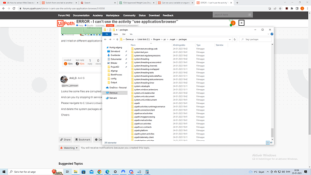311x175 pixels.
Task: Click the 'Søg i packages' search box
Action: click(x=255, y=40)
